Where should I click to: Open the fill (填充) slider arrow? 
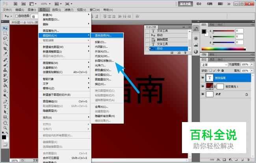tap(252, 70)
